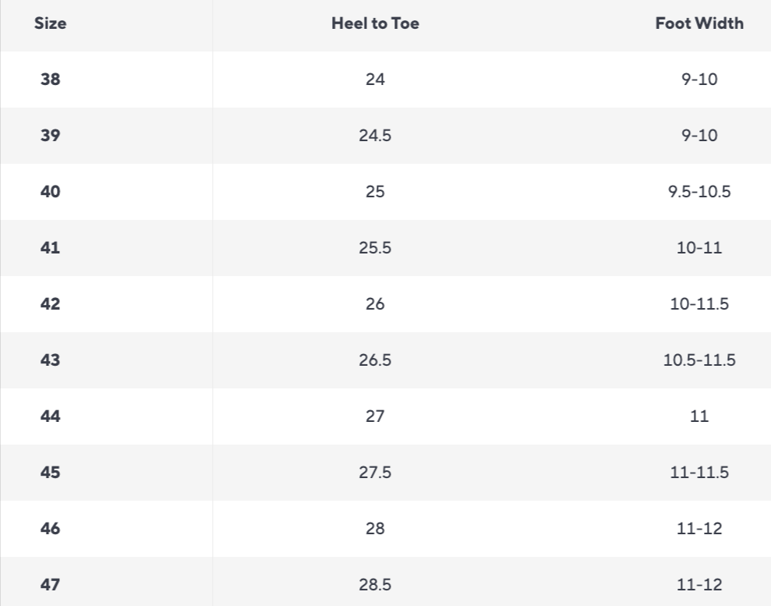Screen dimensions: 771x606
Task: Pick size 44 in the chart
Action: tap(51, 416)
